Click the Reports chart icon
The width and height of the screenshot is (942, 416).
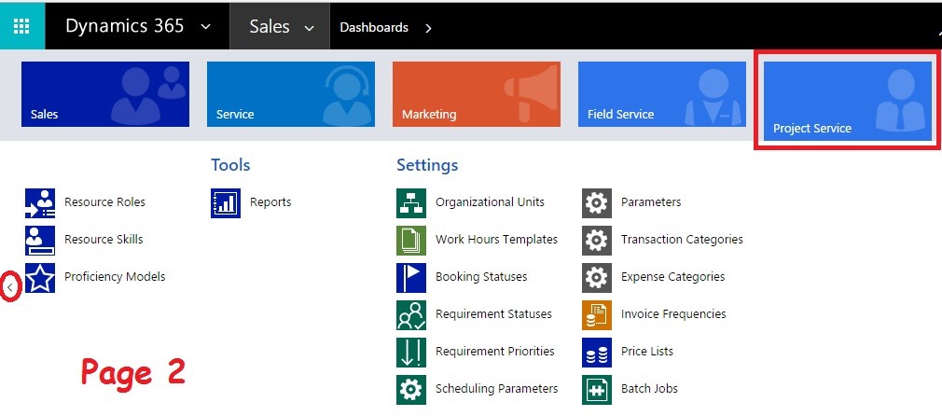[x=226, y=201]
